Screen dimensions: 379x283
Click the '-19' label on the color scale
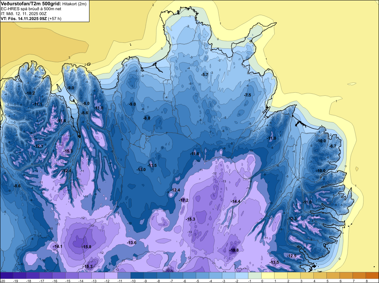(16, 281)
